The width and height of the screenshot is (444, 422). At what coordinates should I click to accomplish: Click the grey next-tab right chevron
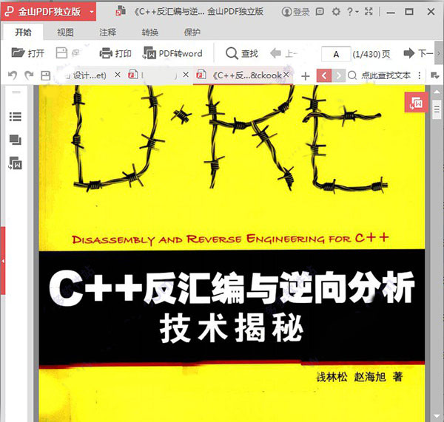pos(338,75)
